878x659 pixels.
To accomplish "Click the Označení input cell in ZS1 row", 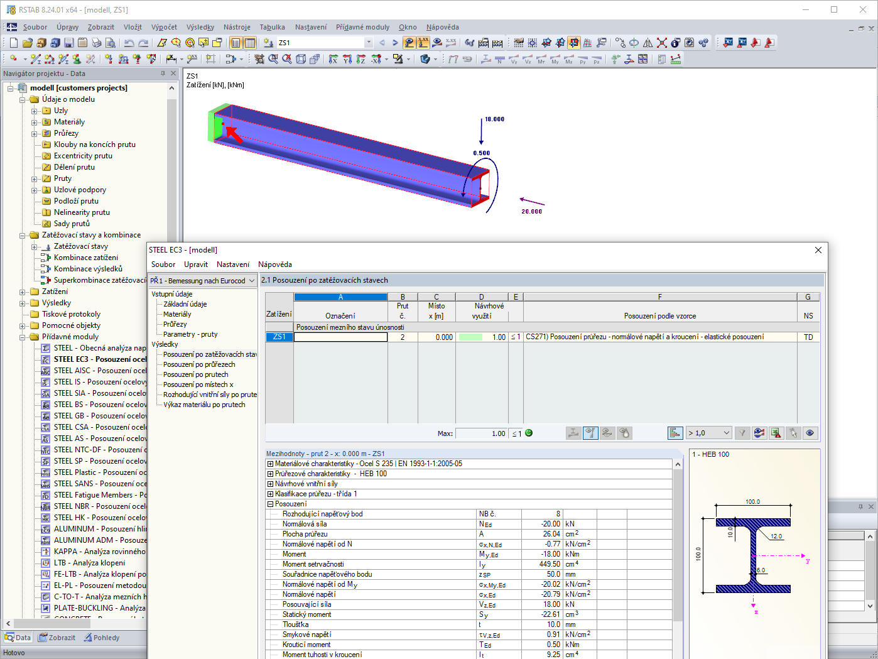I will (x=341, y=337).
